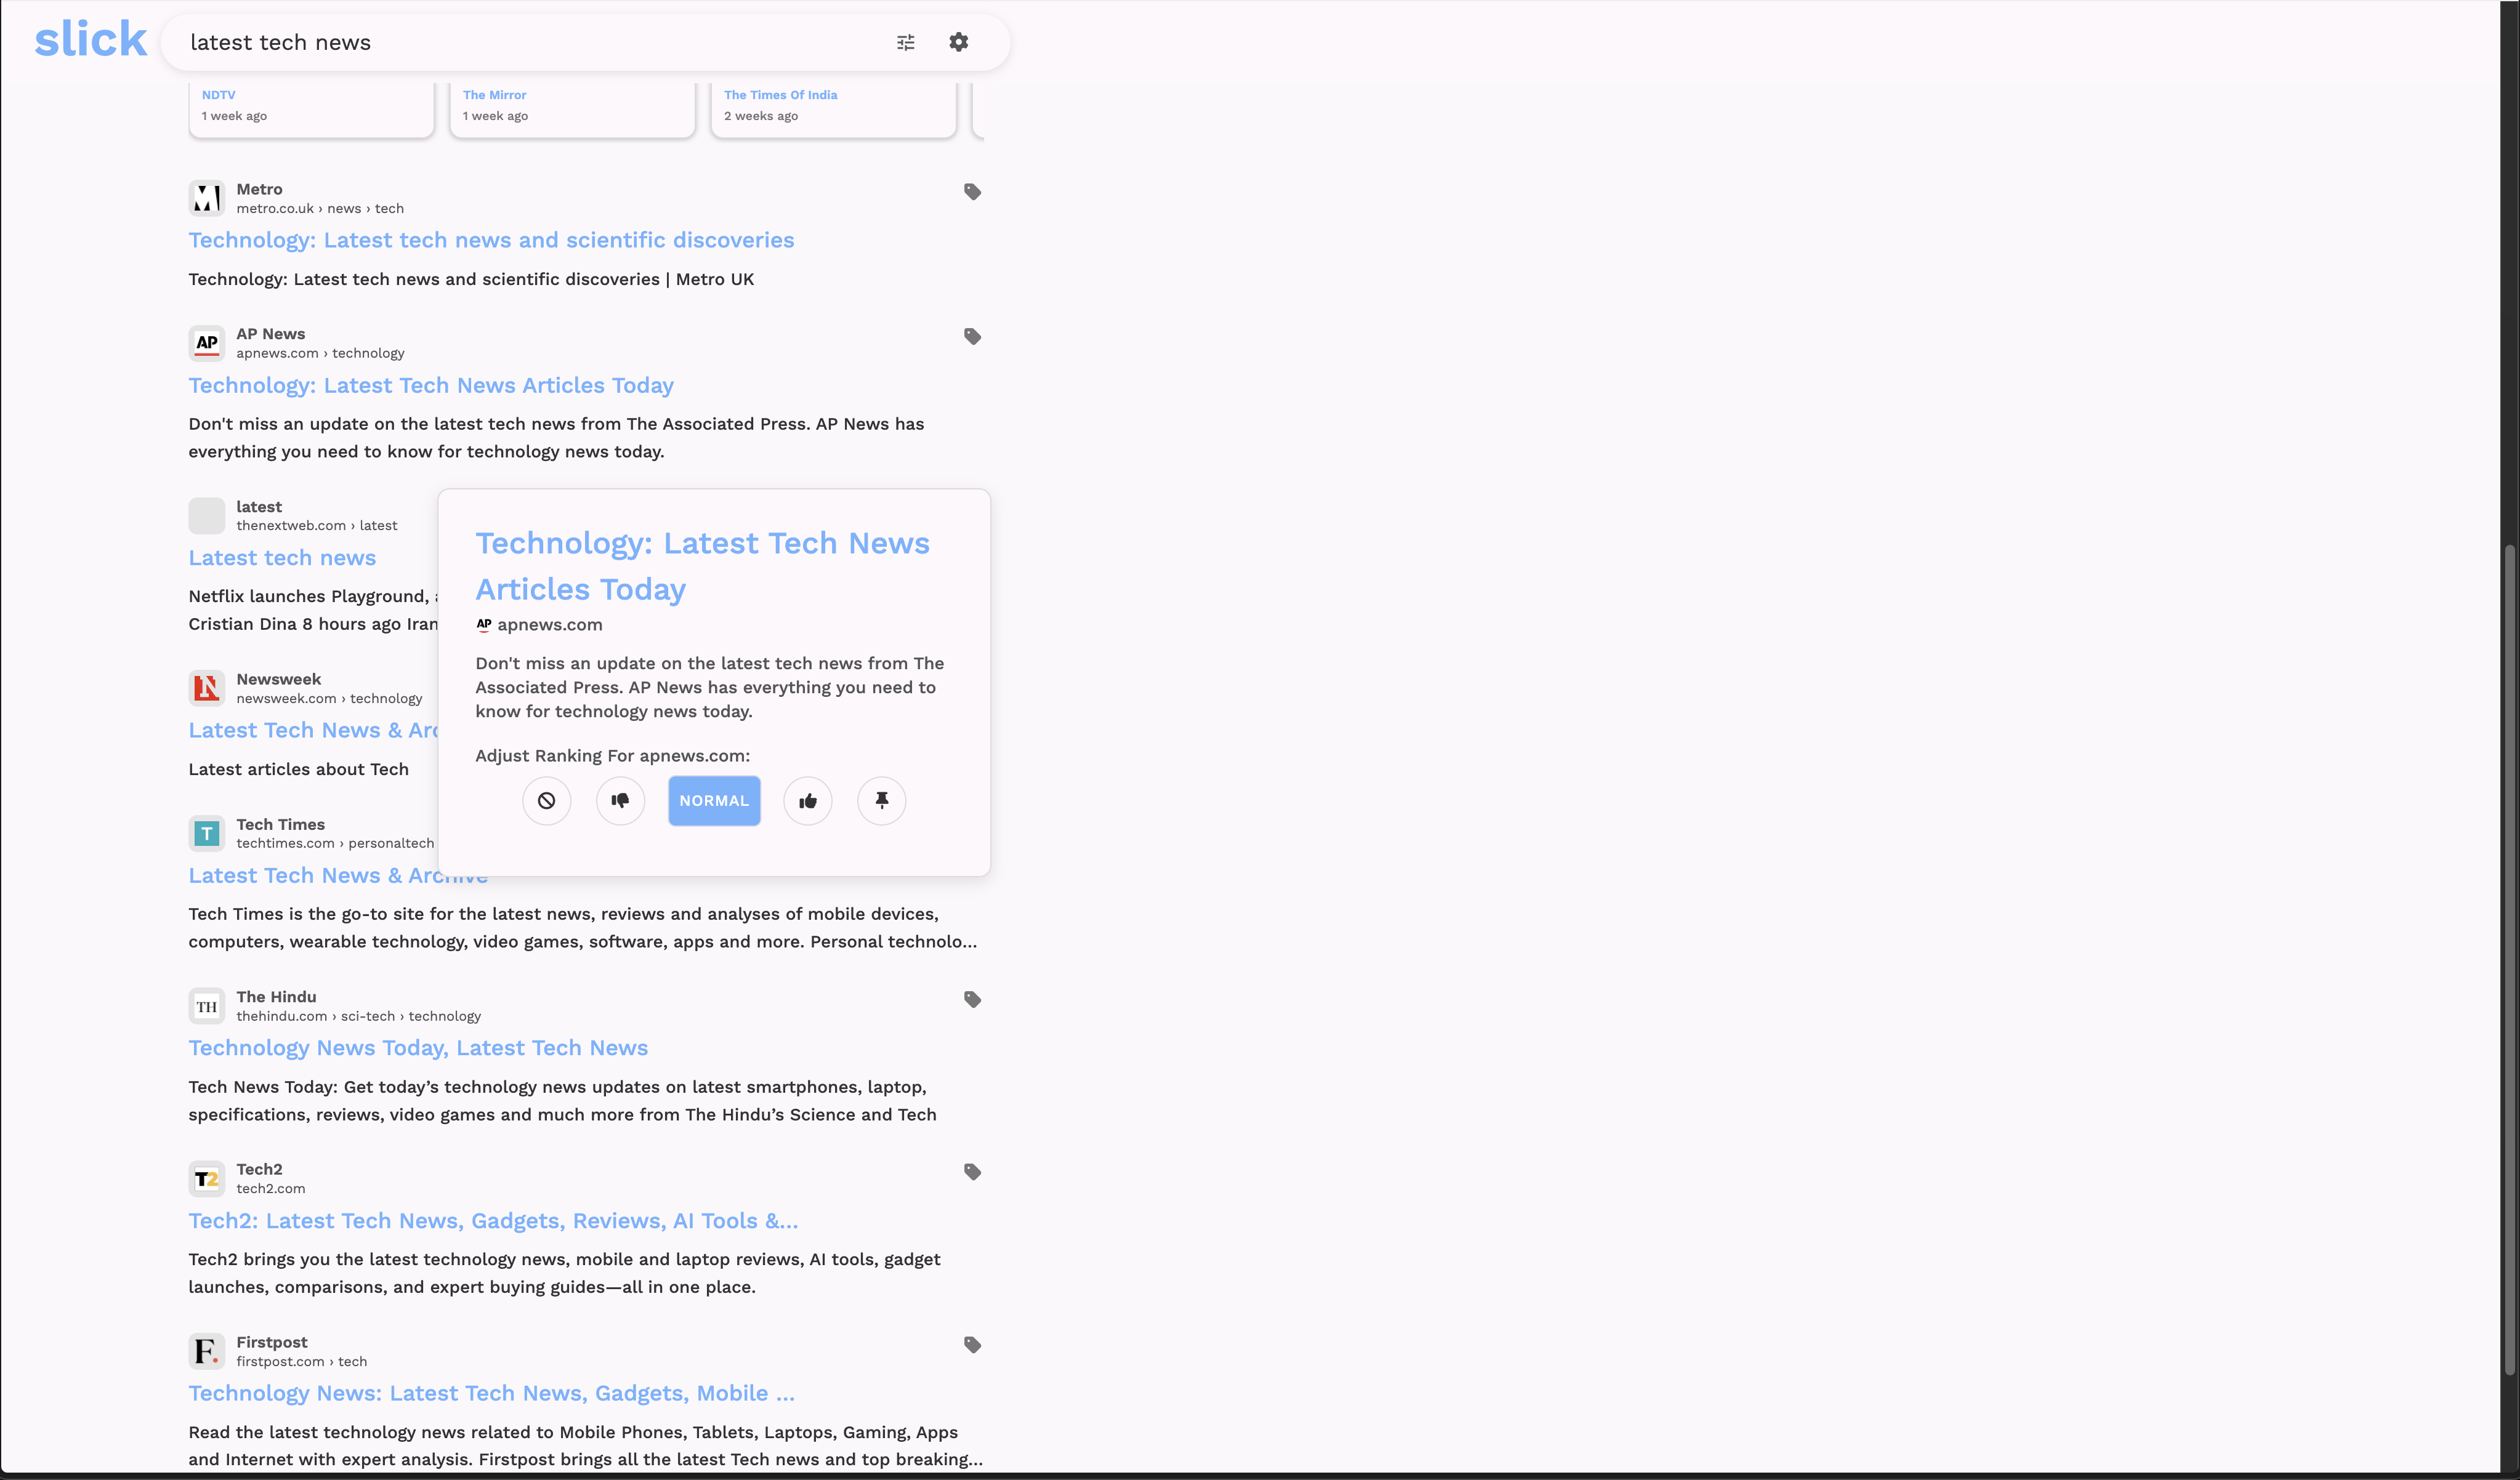Open ranking tag for The Hindu result
2520x1480 pixels.
pyautogui.click(x=972, y=999)
